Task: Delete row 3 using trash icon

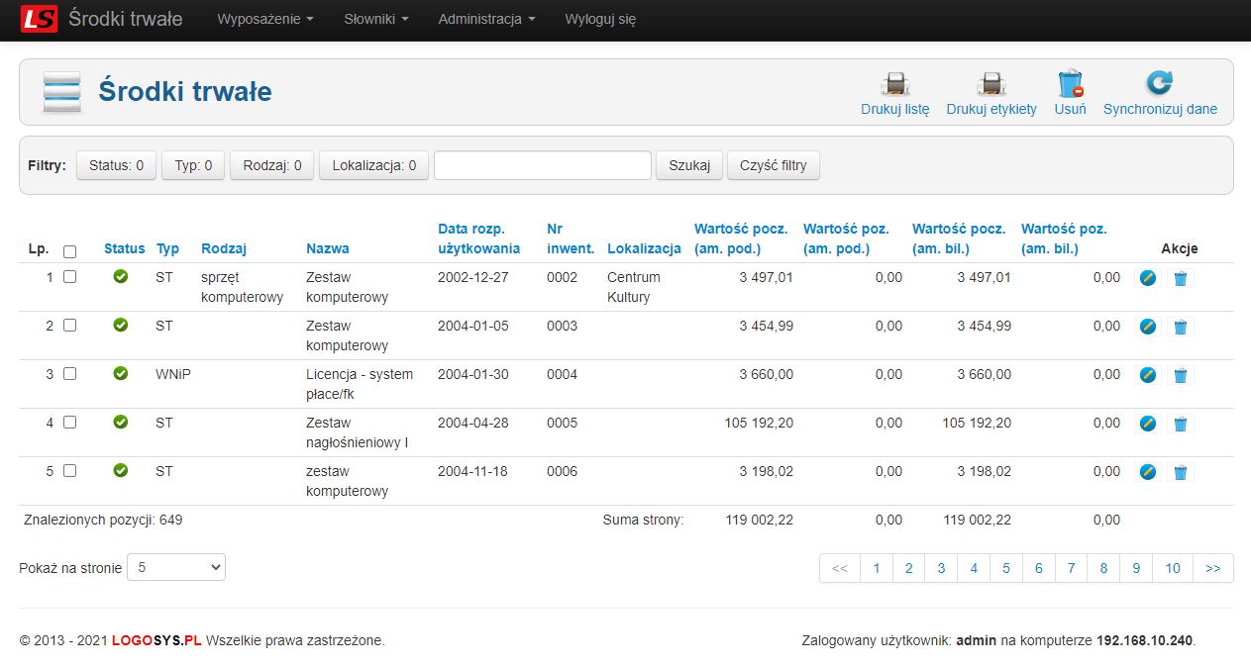Action: click(x=1180, y=375)
